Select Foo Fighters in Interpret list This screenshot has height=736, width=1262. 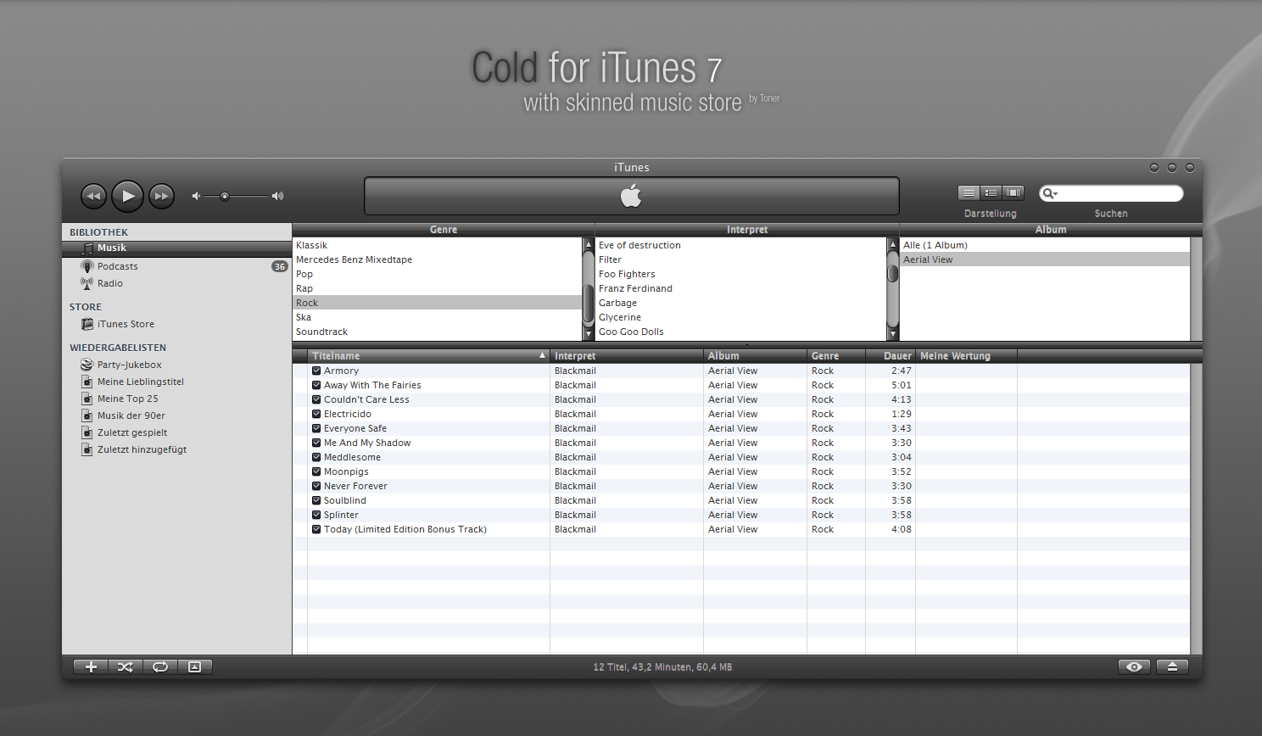741,274
